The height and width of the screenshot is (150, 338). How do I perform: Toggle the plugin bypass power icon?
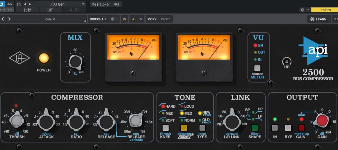point(3,4)
